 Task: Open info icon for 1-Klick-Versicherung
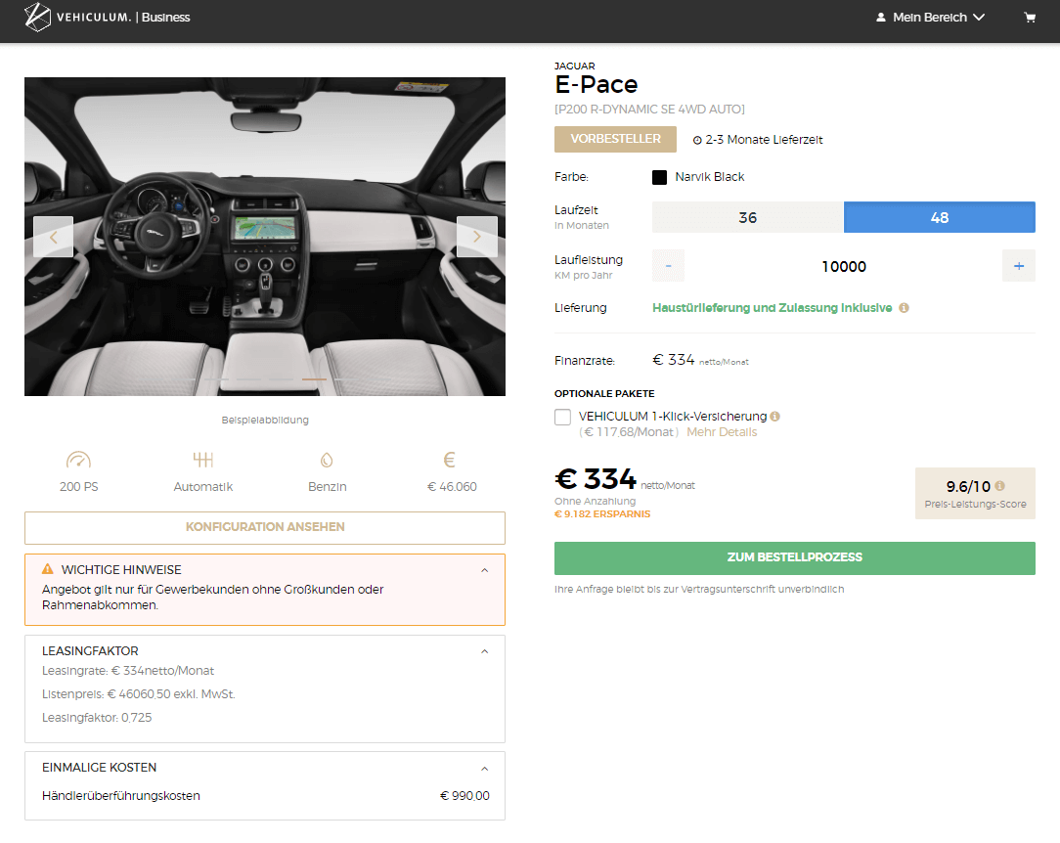(x=774, y=417)
